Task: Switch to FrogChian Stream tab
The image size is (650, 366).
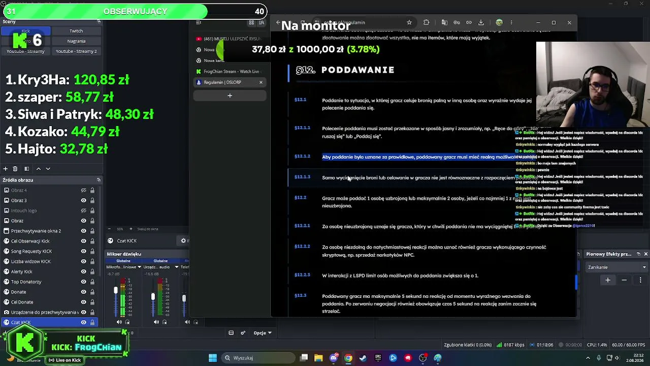Action: point(230,72)
